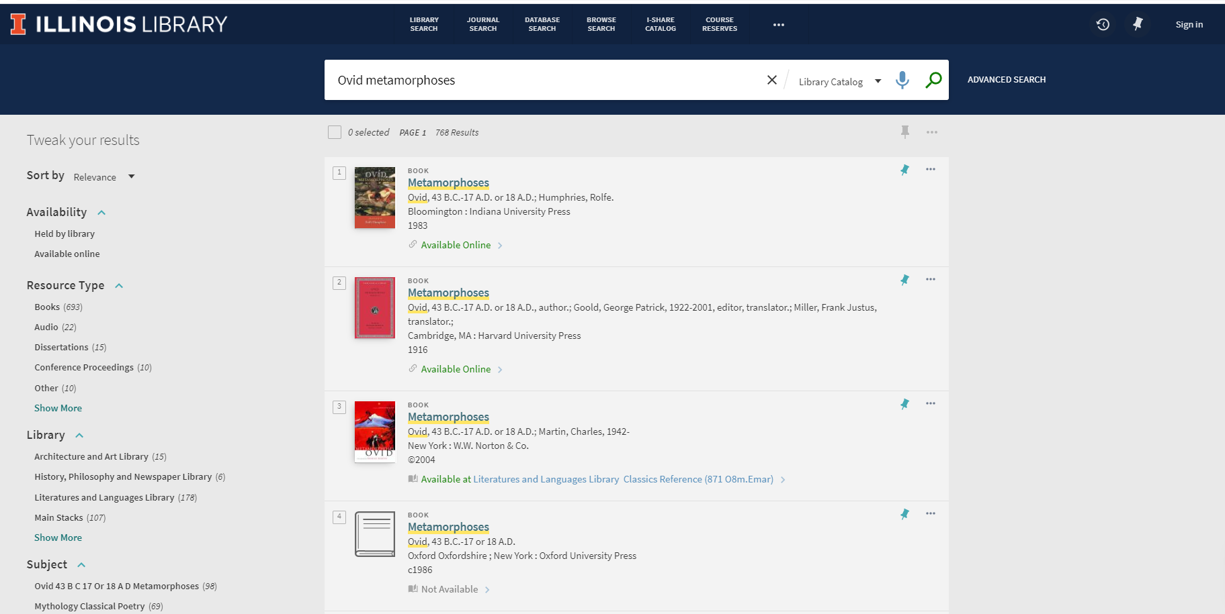Open the Journal Search menu item
This screenshot has width=1225, height=614.
coord(482,24)
